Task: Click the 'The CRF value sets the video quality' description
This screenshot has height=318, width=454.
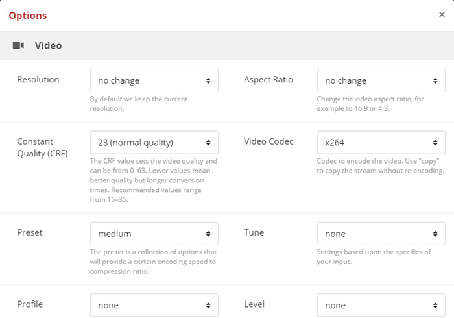Action: click(x=154, y=180)
